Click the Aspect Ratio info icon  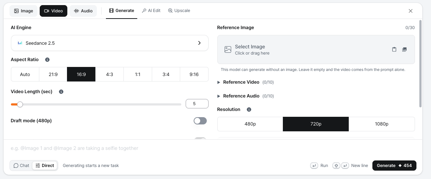click(47, 60)
